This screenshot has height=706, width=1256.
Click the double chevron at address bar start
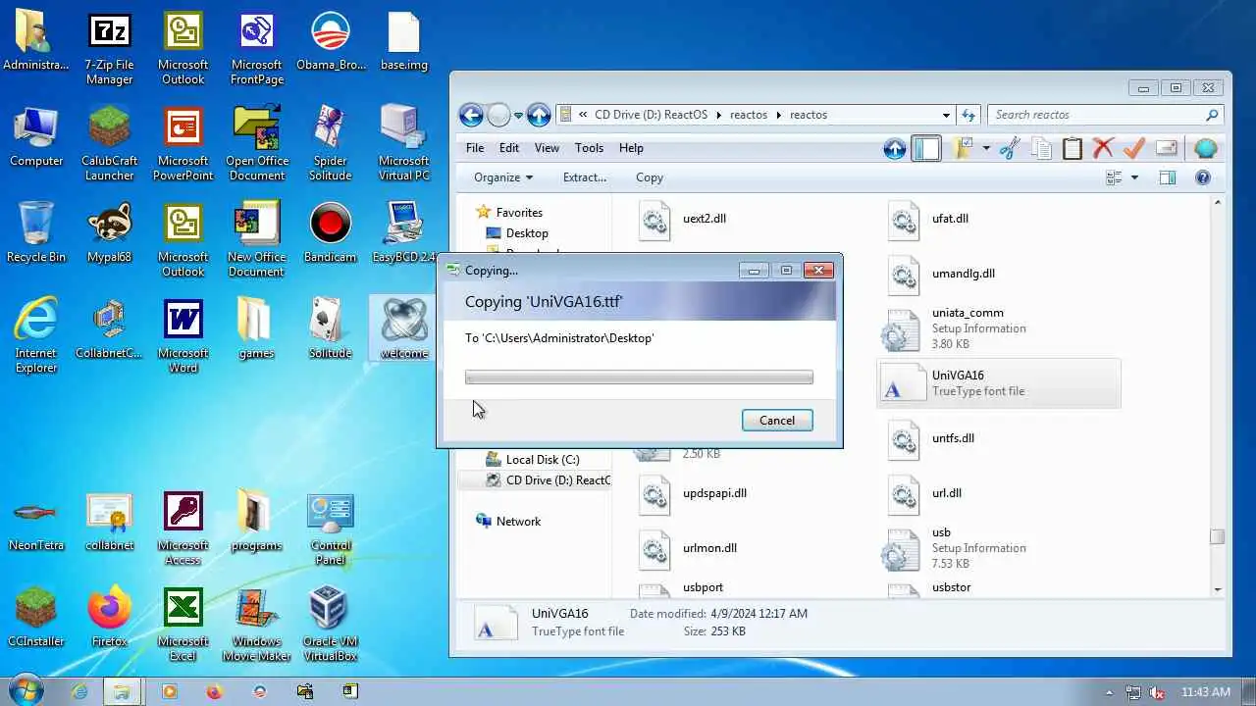[583, 115]
